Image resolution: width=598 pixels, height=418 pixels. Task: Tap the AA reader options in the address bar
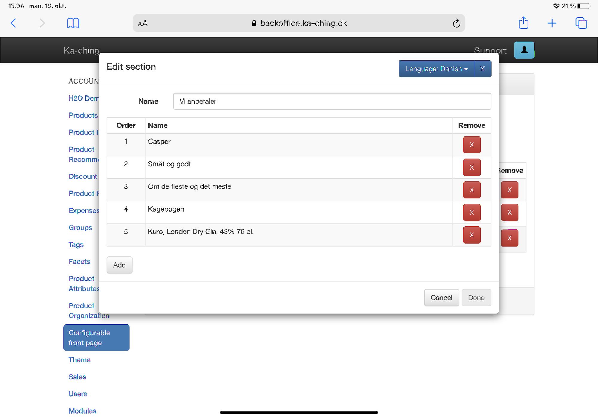point(143,24)
